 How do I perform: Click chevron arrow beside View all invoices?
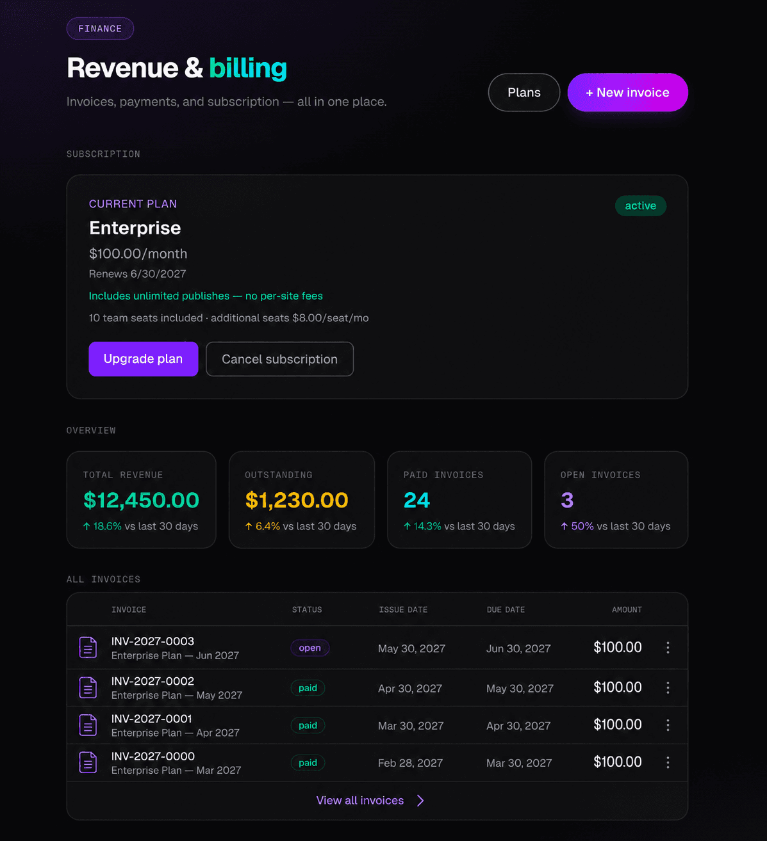click(x=420, y=801)
